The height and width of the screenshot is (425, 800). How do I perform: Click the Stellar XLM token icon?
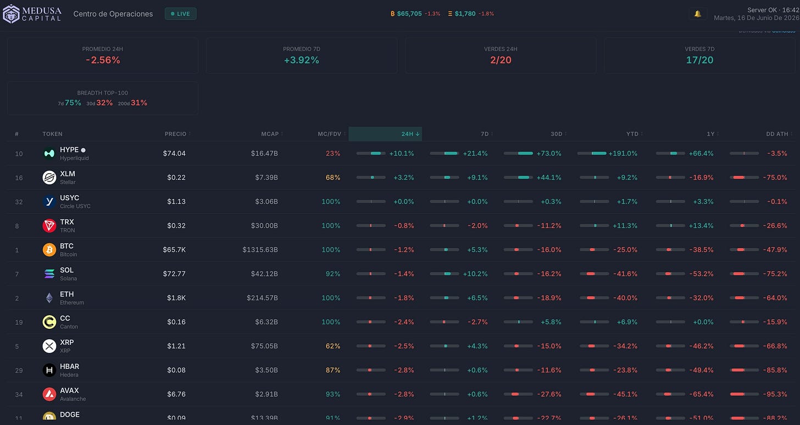tap(49, 178)
